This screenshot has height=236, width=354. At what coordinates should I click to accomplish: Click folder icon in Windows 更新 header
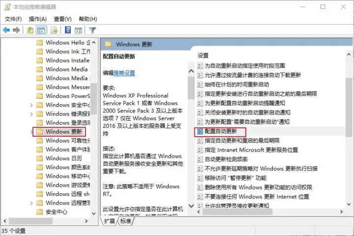click(x=108, y=44)
